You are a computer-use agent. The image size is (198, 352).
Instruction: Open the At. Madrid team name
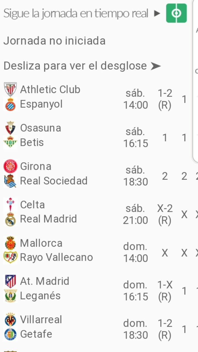[45, 281]
